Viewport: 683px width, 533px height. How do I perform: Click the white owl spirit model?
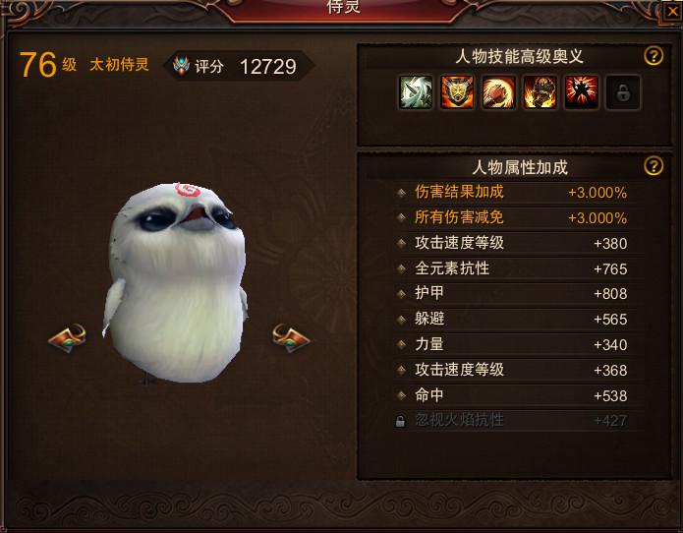tap(176, 283)
